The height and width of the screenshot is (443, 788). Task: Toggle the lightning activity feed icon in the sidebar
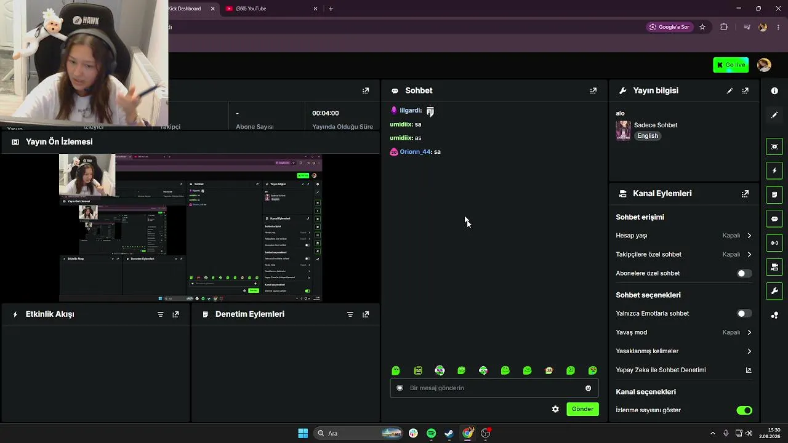(774, 170)
